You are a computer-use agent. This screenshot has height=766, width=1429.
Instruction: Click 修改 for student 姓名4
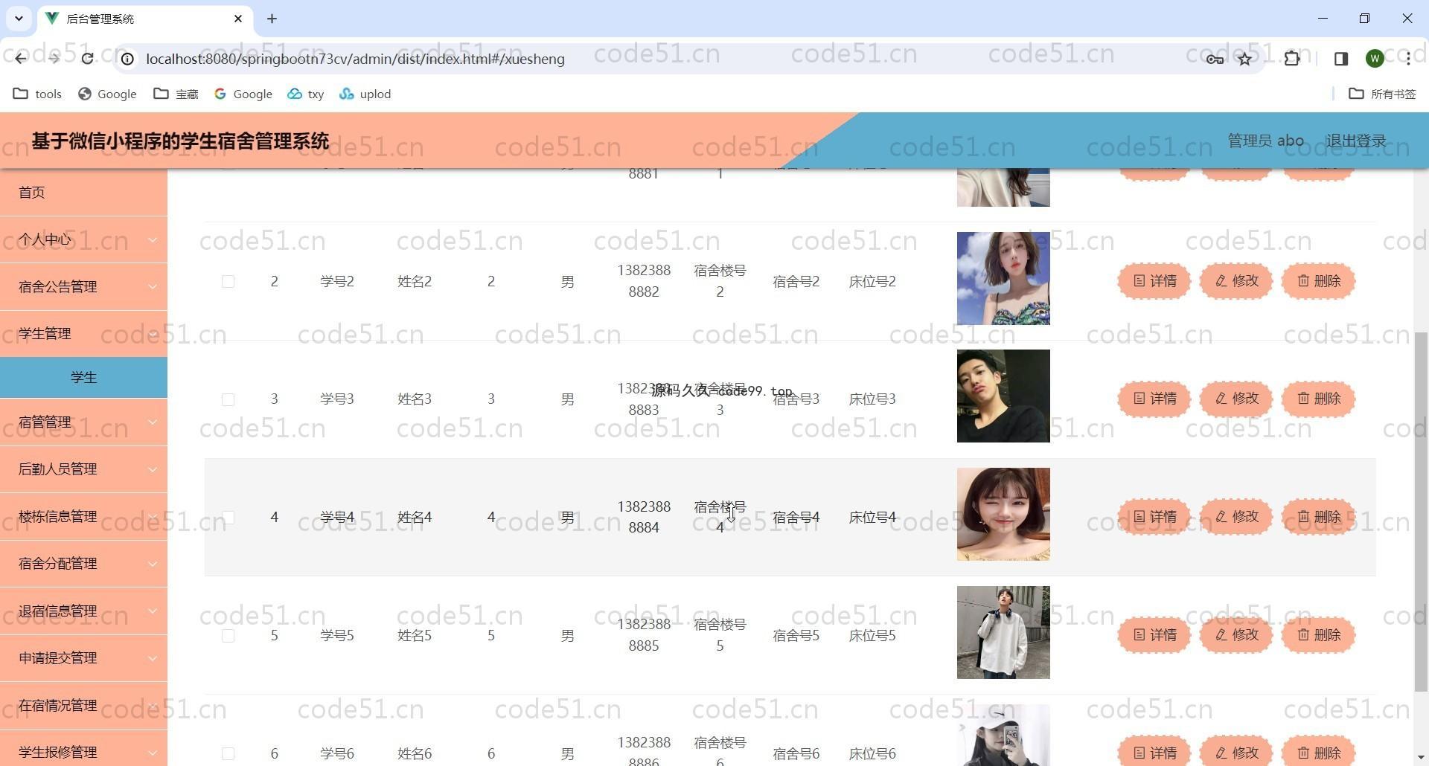[x=1236, y=517]
